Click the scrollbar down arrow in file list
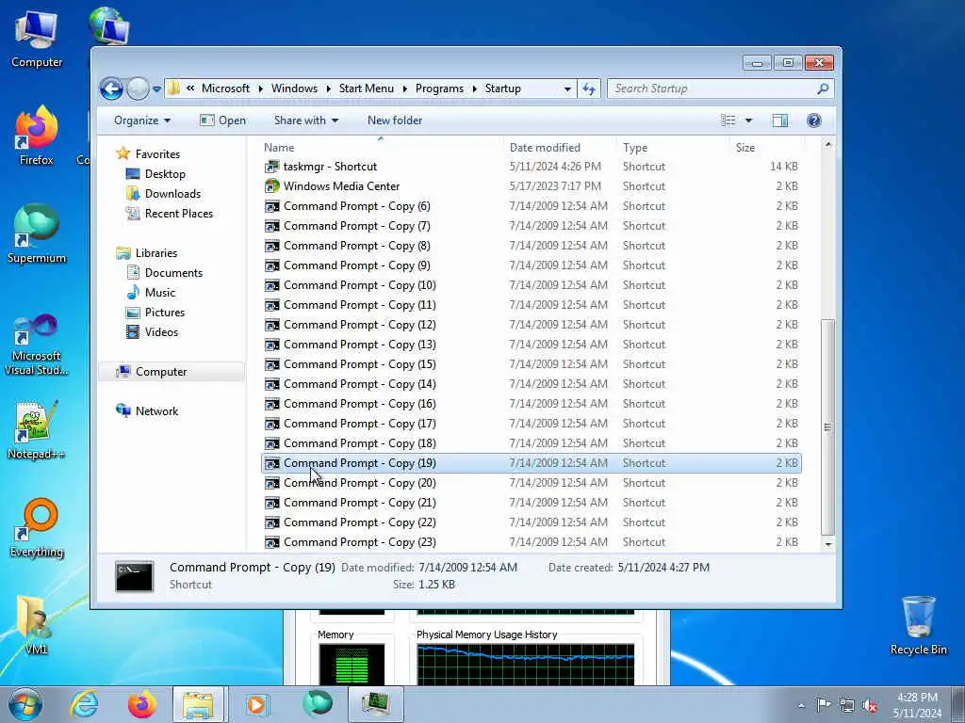965x723 pixels. (827, 544)
